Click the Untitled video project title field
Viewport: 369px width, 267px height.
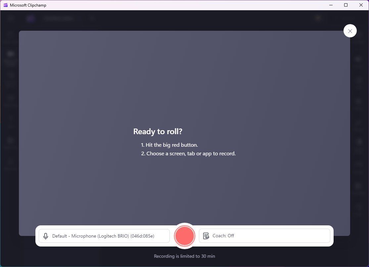(59, 18)
